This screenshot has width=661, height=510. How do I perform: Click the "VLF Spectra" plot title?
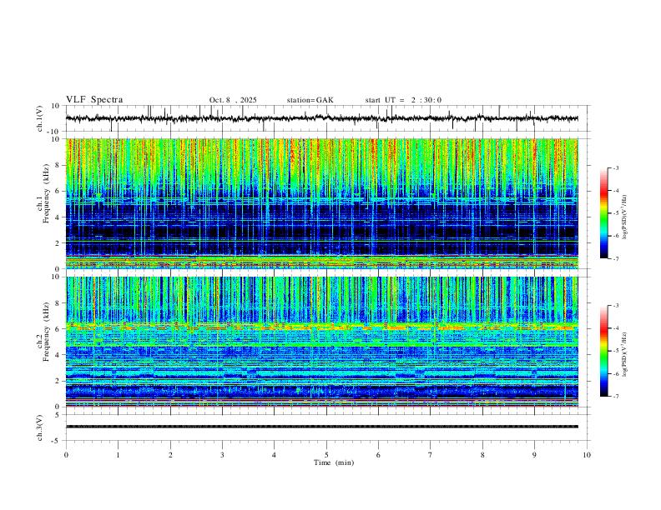click(94, 100)
